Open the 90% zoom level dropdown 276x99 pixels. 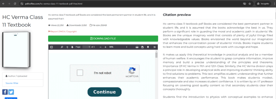pos(118,47)
